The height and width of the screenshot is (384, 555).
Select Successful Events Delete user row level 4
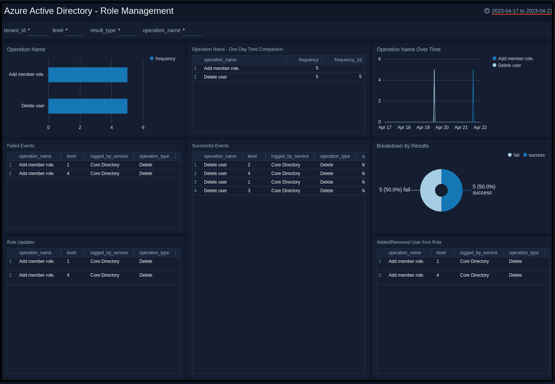(278, 173)
